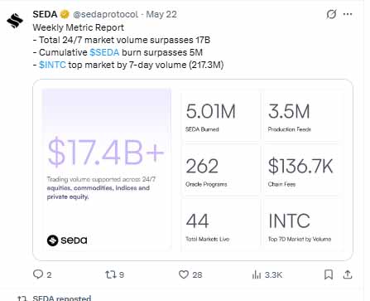The image size is (370, 301).
Task: Open the SEDA reposted label
Action: (62, 299)
